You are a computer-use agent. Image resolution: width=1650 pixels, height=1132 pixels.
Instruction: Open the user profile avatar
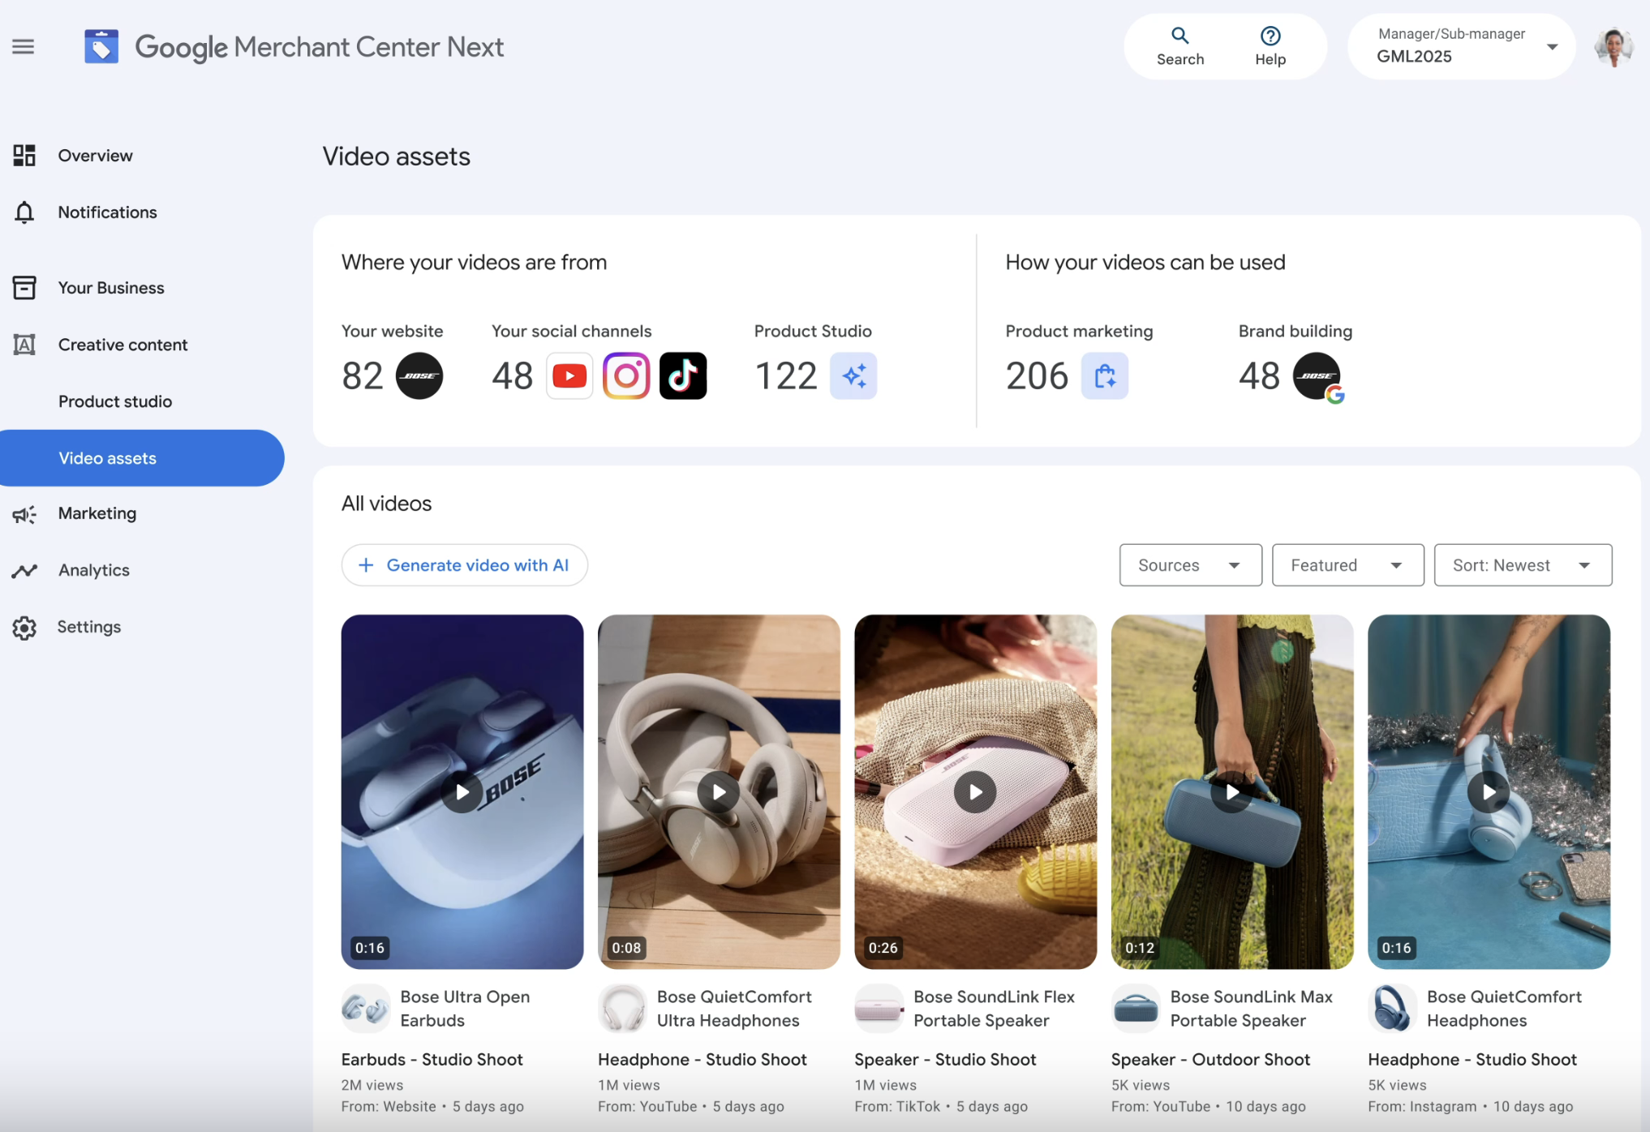(1613, 47)
